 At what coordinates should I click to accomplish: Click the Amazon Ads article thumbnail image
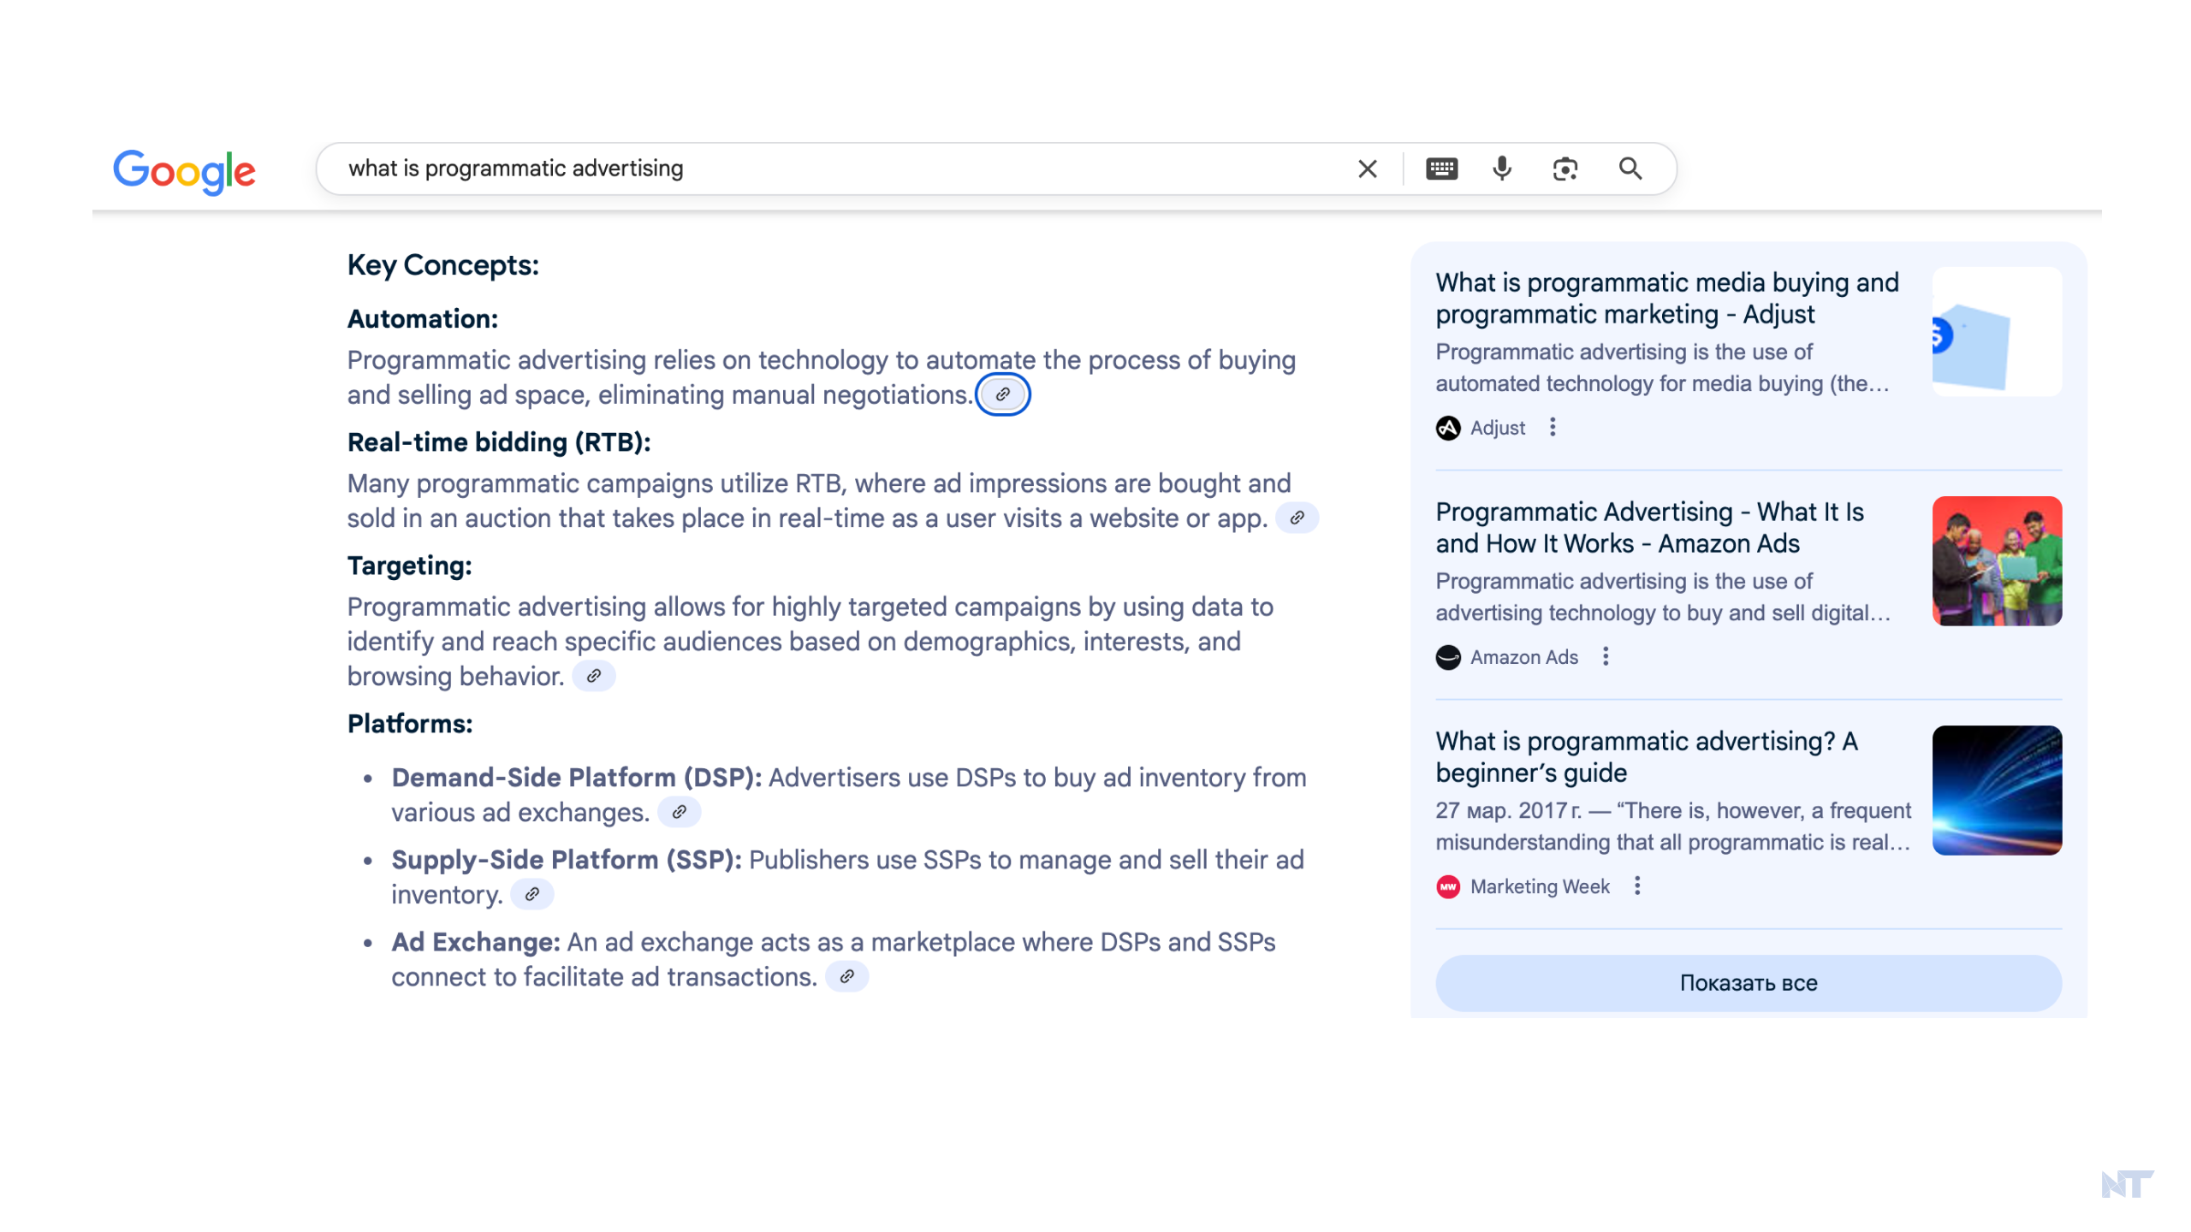pyautogui.click(x=1996, y=561)
